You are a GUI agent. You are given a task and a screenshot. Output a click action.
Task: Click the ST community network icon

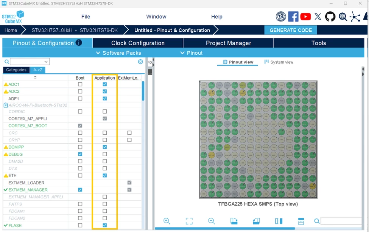pos(355,17)
